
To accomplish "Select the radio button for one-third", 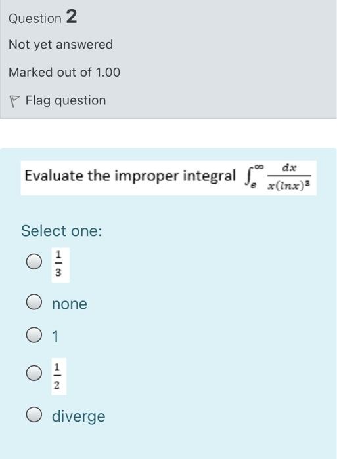I will tap(34, 262).
